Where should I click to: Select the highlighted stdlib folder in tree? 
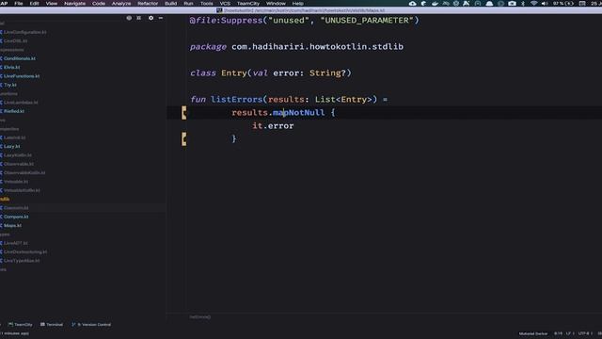(5, 199)
